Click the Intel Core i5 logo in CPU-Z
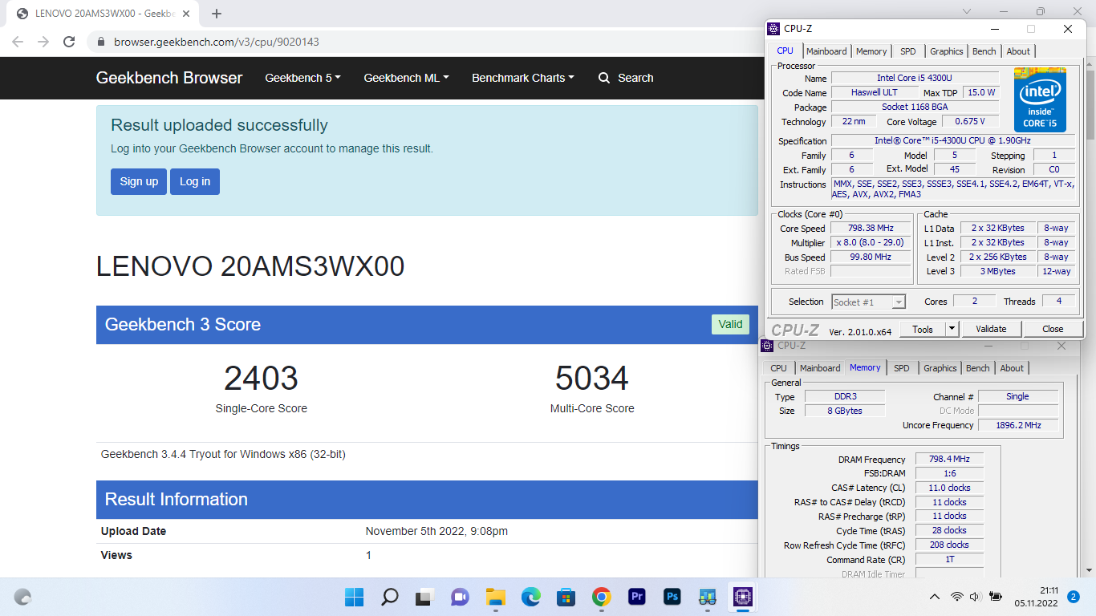 [x=1040, y=99]
